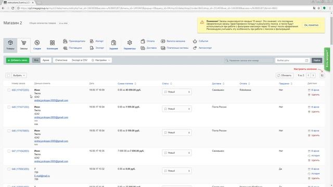333x187 pixels.
Task: Open the Товары section icon
Action: coord(10,43)
